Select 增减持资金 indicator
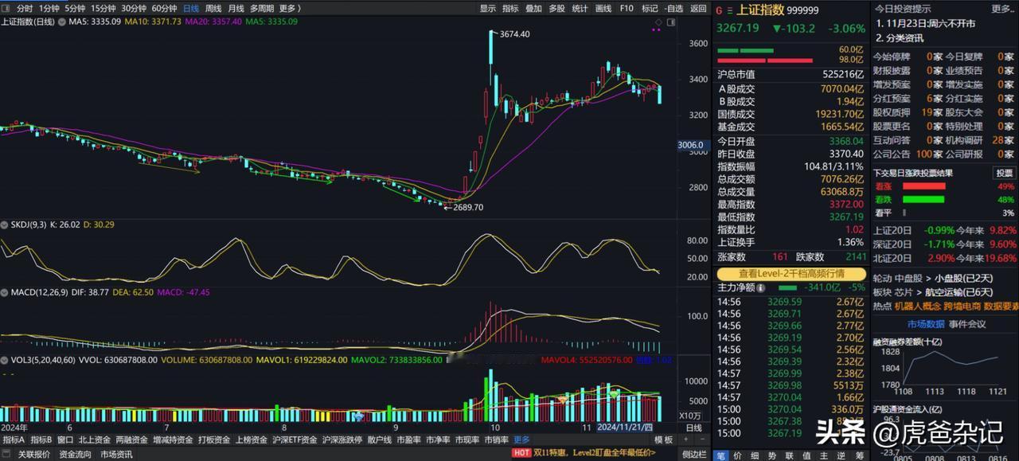1019x461 pixels. pyautogui.click(x=173, y=440)
